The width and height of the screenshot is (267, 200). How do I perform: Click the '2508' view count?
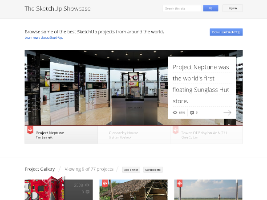(x=78, y=185)
